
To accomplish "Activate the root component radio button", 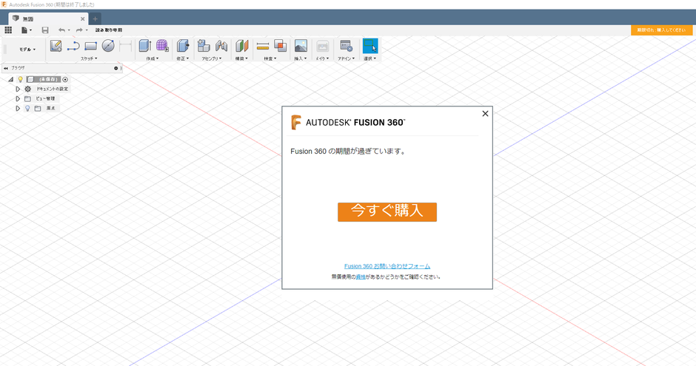I will pos(65,79).
